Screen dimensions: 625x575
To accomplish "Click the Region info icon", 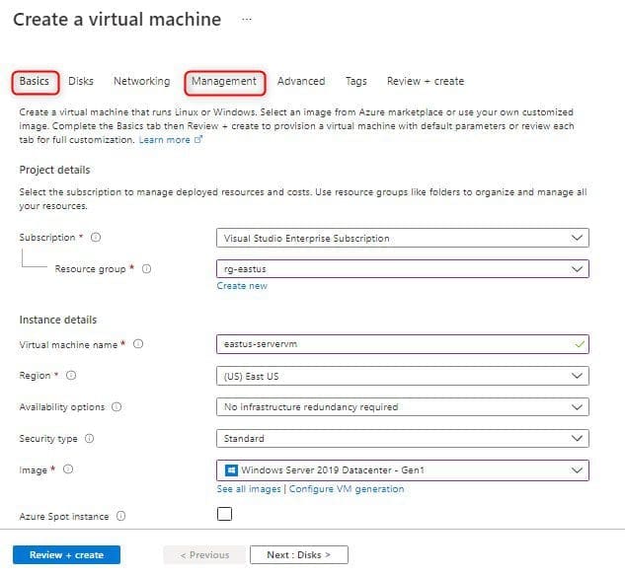I will tap(71, 376).
